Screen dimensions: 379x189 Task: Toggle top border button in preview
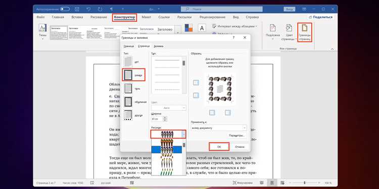point(196,83)
